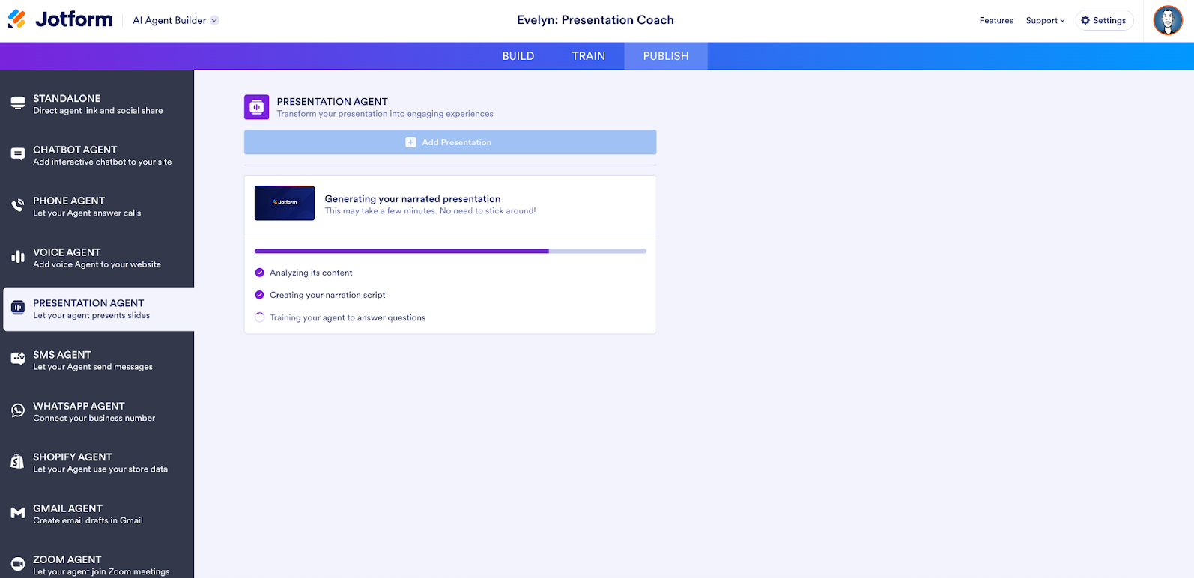Image resolution: width=1194 pixels, height=578 pixels.
Task: Click the Settings button
Action: (1104, 21)
